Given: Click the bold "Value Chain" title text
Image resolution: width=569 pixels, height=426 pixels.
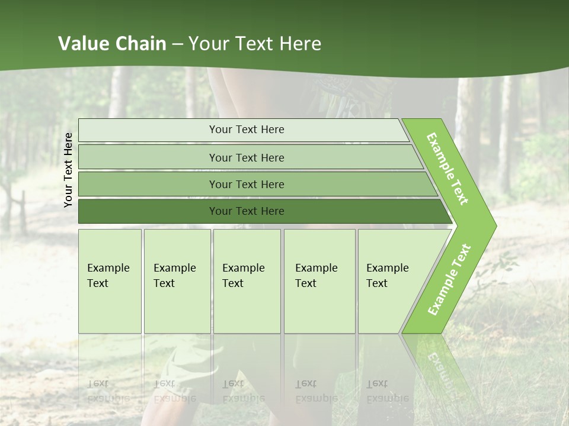Looking at the screenshot, I should coord(112,44).
